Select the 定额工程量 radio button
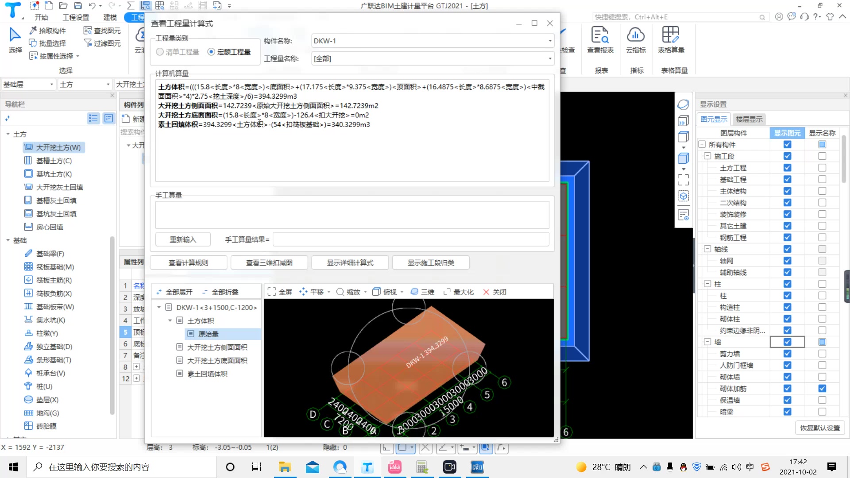The width and height of the screenshot is (850, 478). coord(212,52)
